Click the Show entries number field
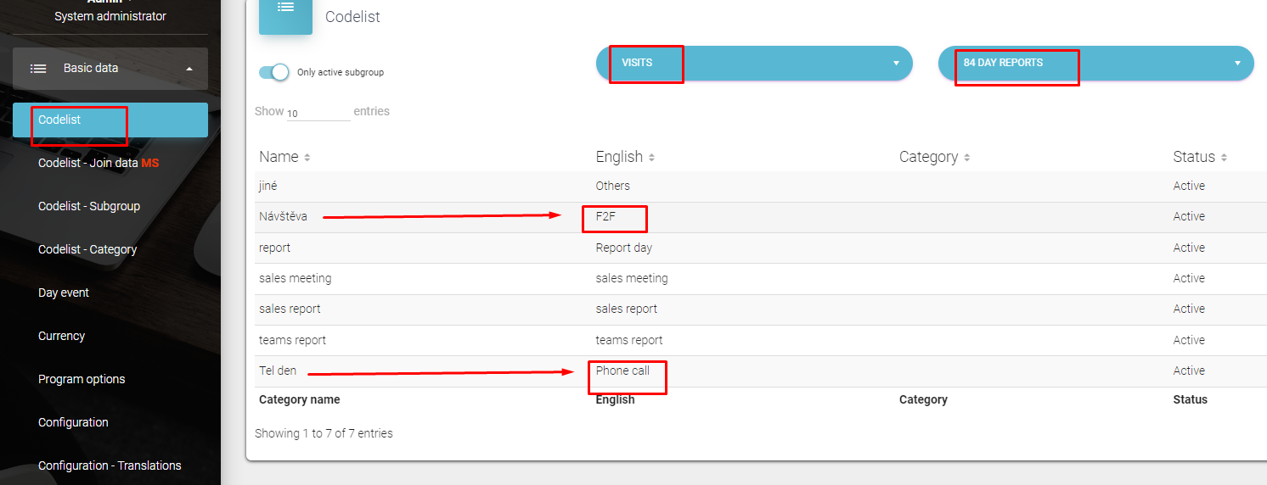 click(x=318, y=113)
